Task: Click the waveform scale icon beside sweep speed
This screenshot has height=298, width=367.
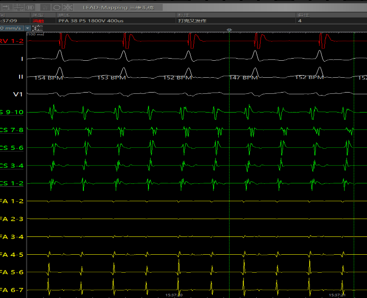Action: pyautogui.click(x=38, y=28)
